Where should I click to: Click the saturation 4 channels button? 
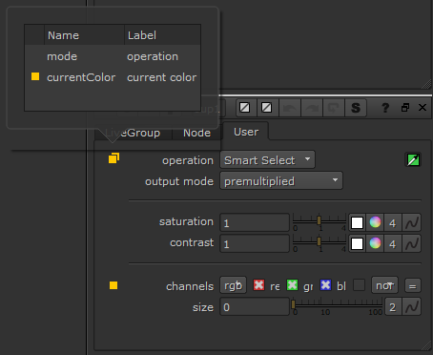tap(393, 222)
